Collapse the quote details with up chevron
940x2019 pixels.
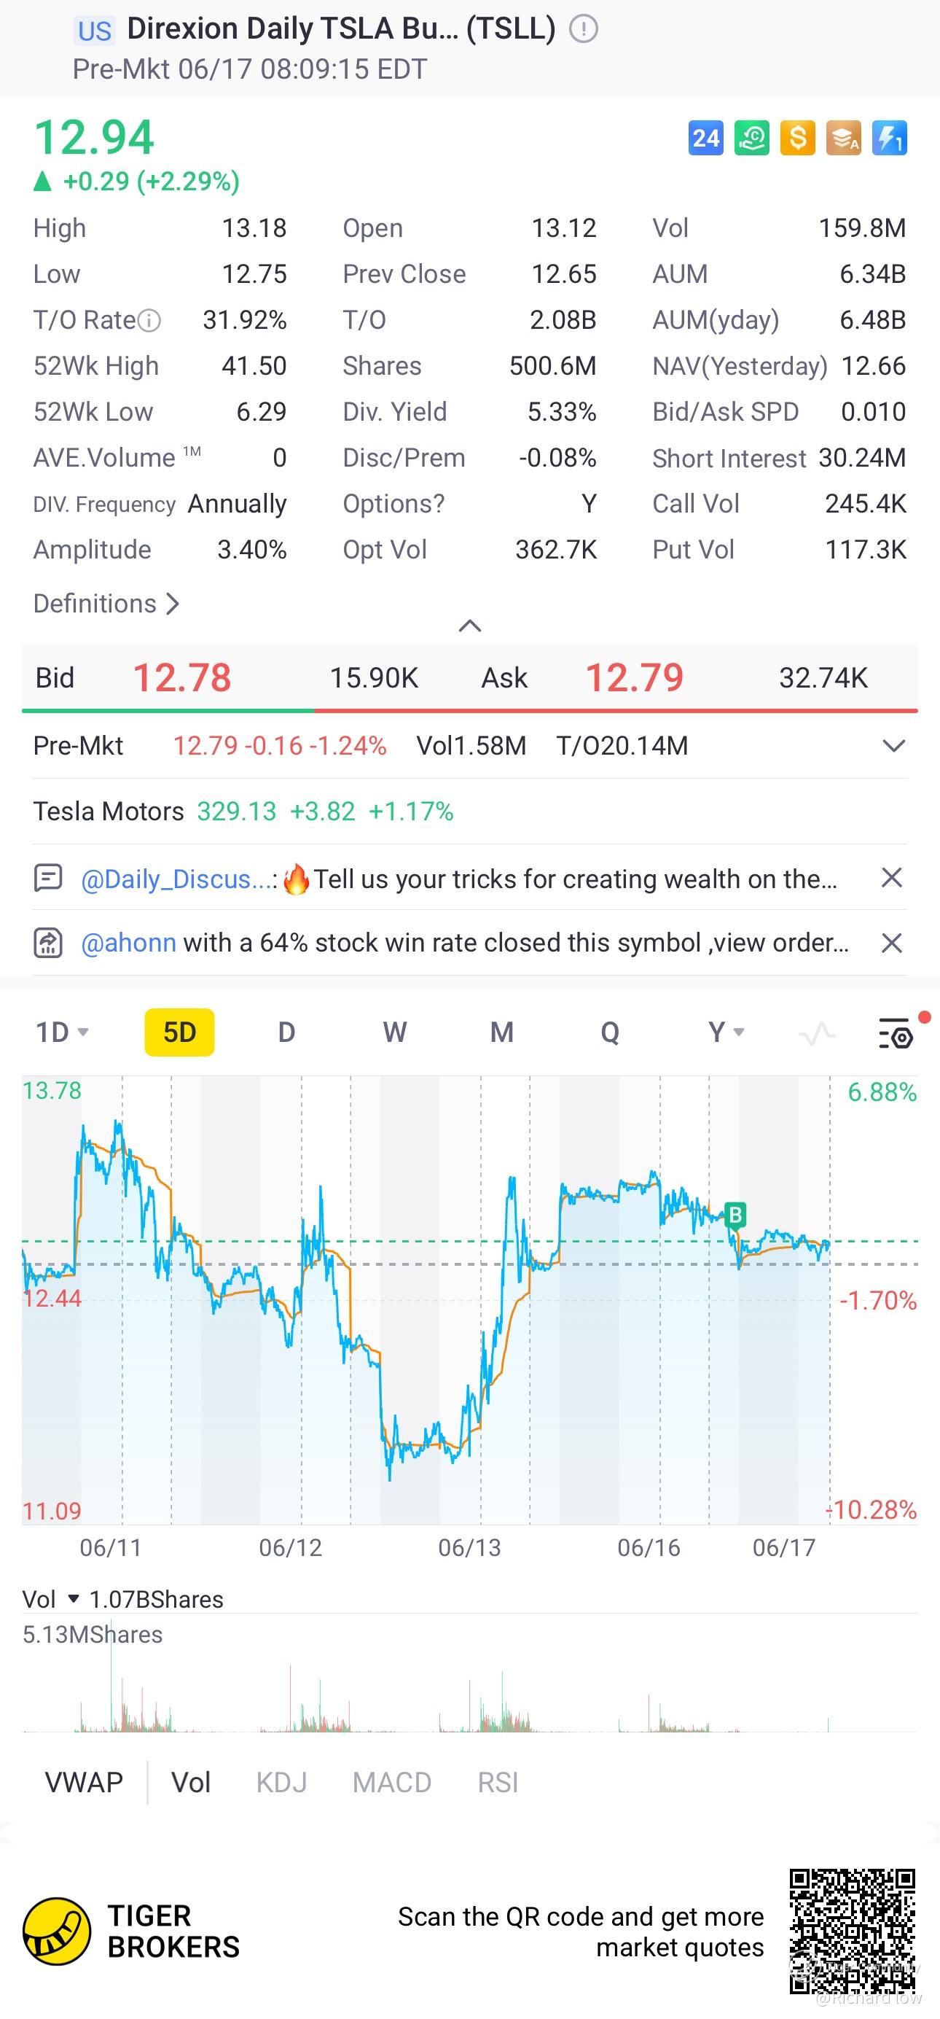[469, 626]
